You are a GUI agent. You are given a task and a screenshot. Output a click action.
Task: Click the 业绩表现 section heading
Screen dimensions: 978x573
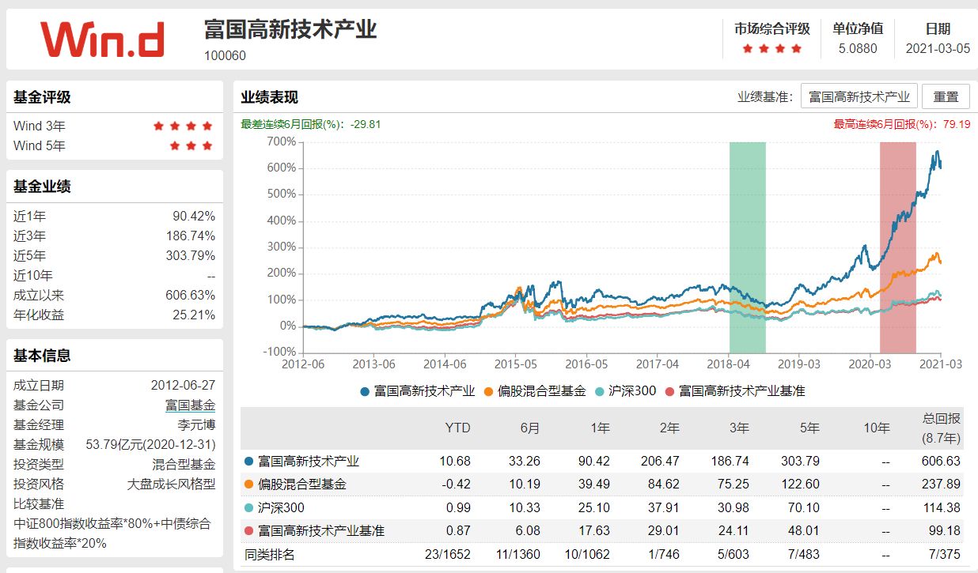(270, 97)
